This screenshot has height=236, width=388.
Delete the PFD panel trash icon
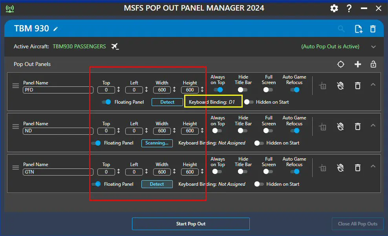pos(358,86)
